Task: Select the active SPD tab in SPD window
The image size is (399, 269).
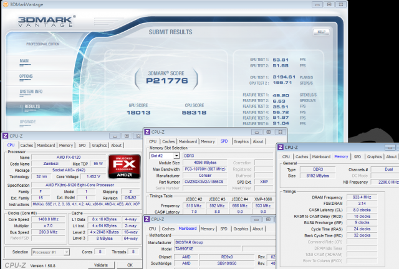Action: [224, 141]
